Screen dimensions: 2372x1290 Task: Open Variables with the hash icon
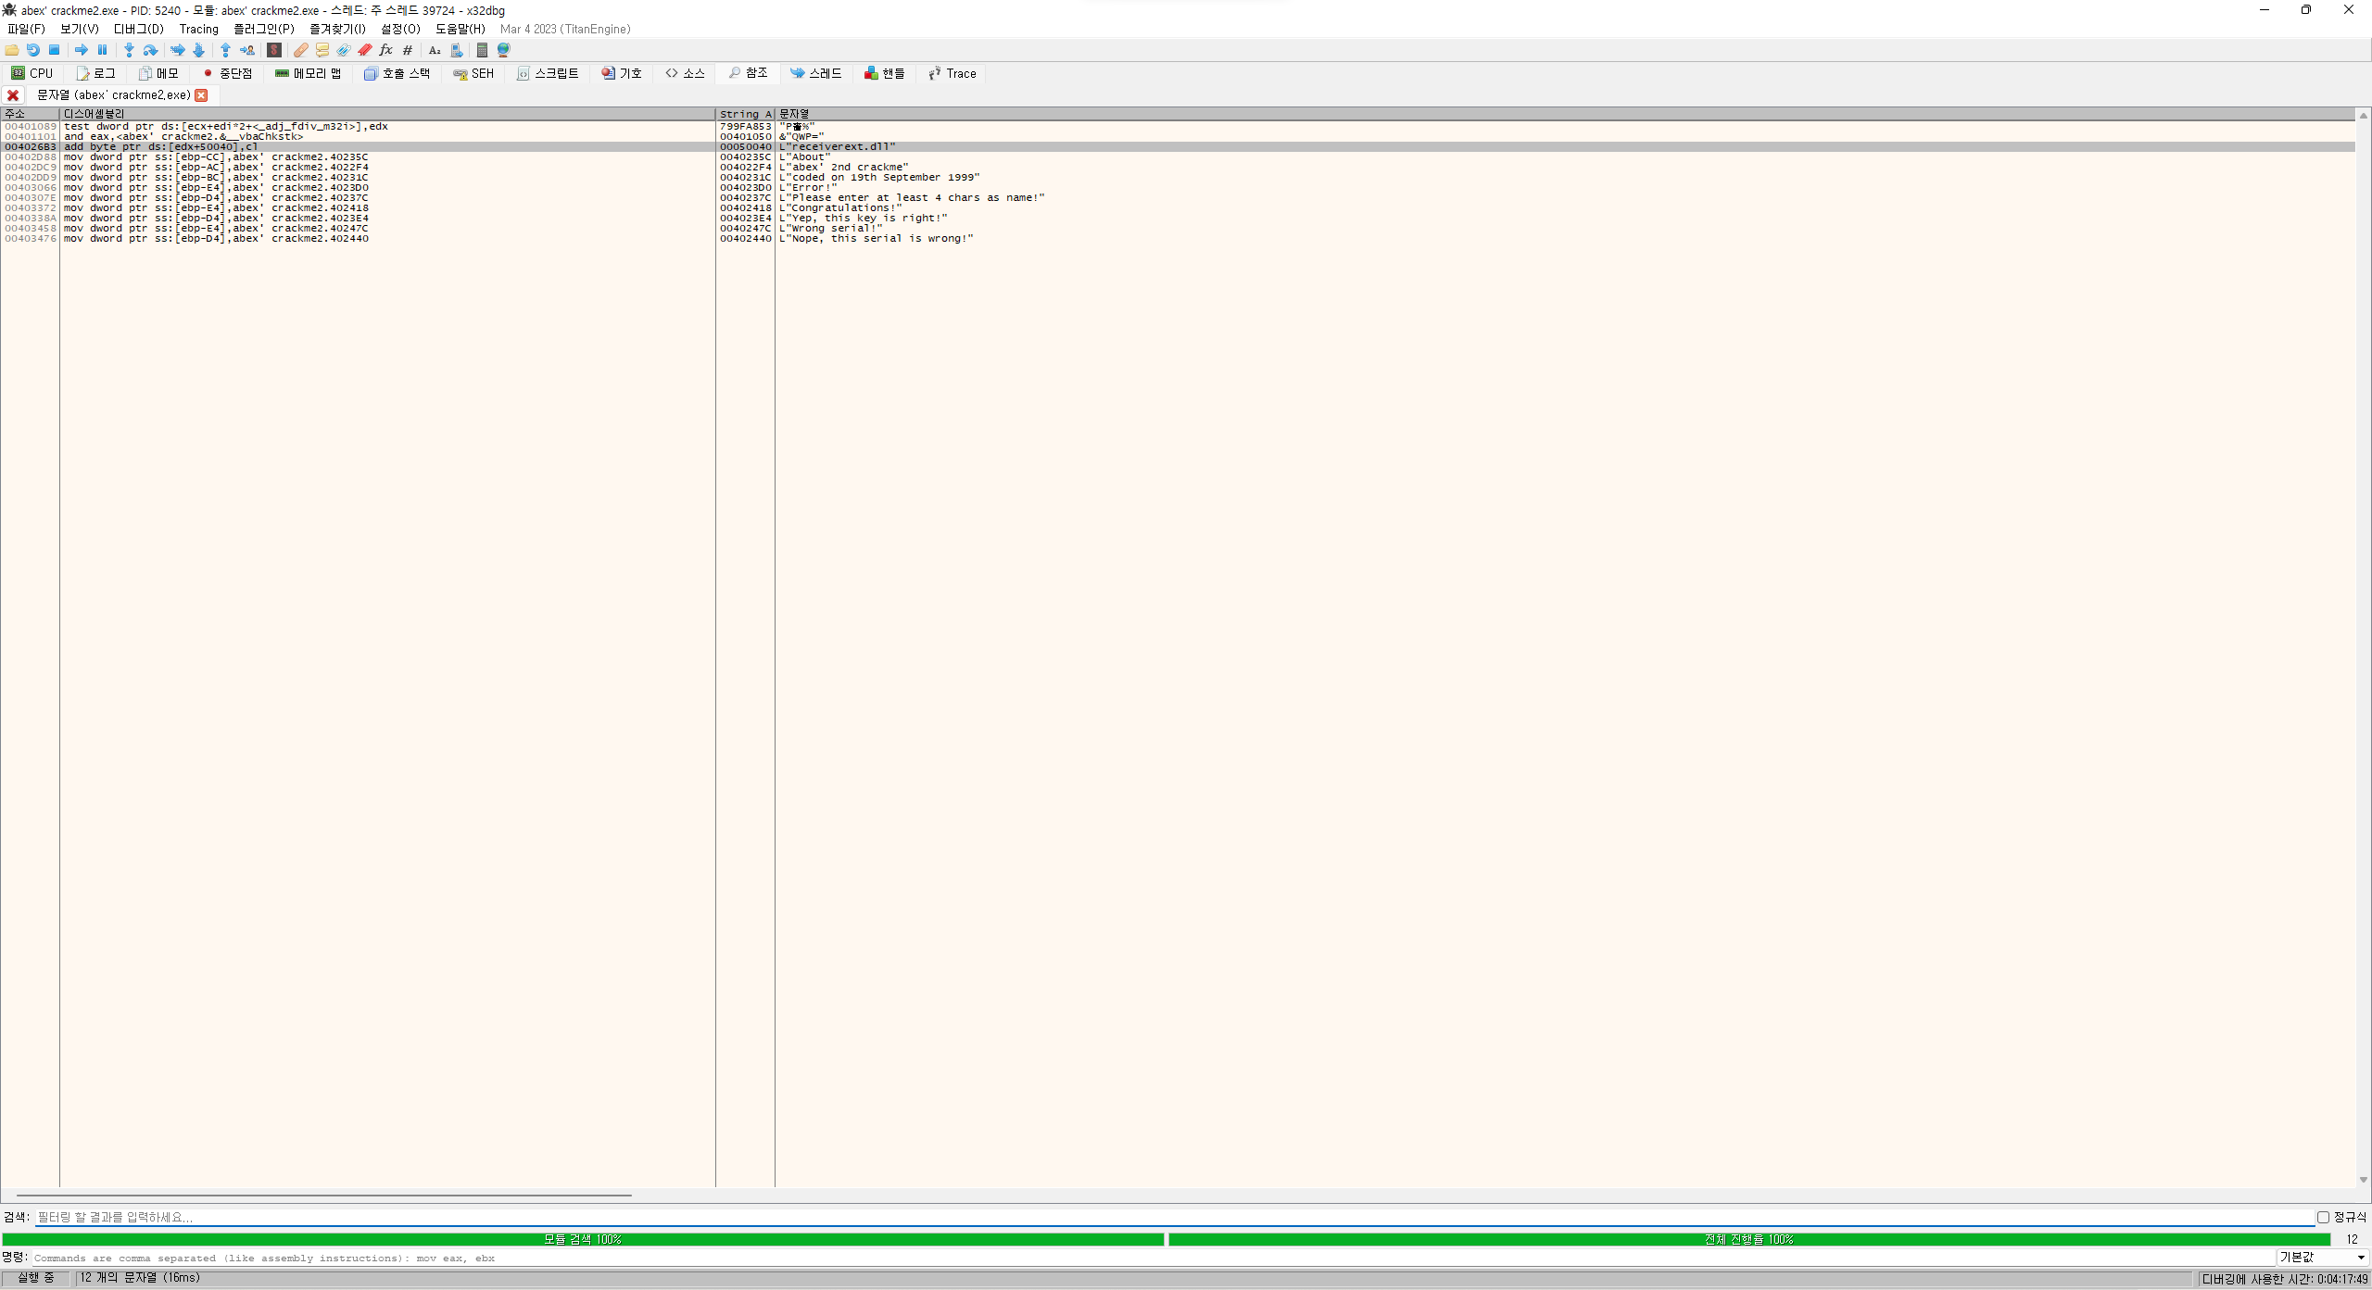click(x=408, y=50)
